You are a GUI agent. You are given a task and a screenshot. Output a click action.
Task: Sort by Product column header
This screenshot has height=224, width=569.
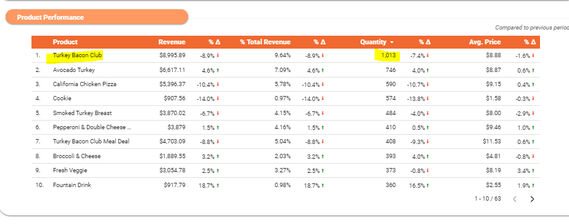pos(65,42)
